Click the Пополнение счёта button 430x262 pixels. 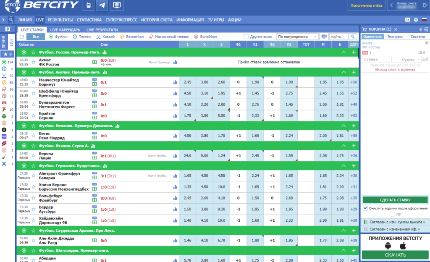[x=366, y=5]
